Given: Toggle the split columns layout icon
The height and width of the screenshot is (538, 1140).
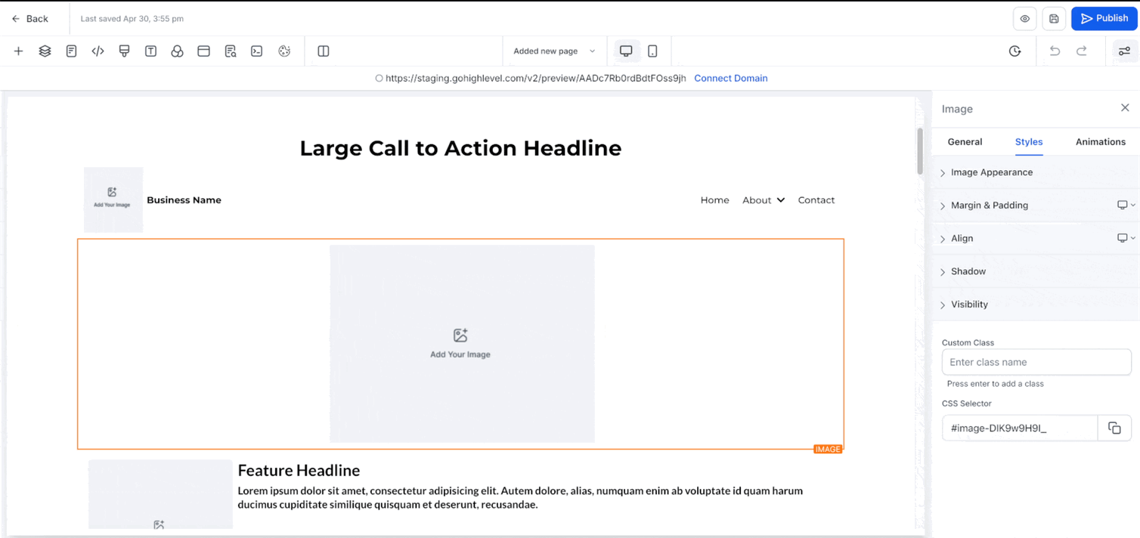Looking at the screenshot, I should coord(324,51).
